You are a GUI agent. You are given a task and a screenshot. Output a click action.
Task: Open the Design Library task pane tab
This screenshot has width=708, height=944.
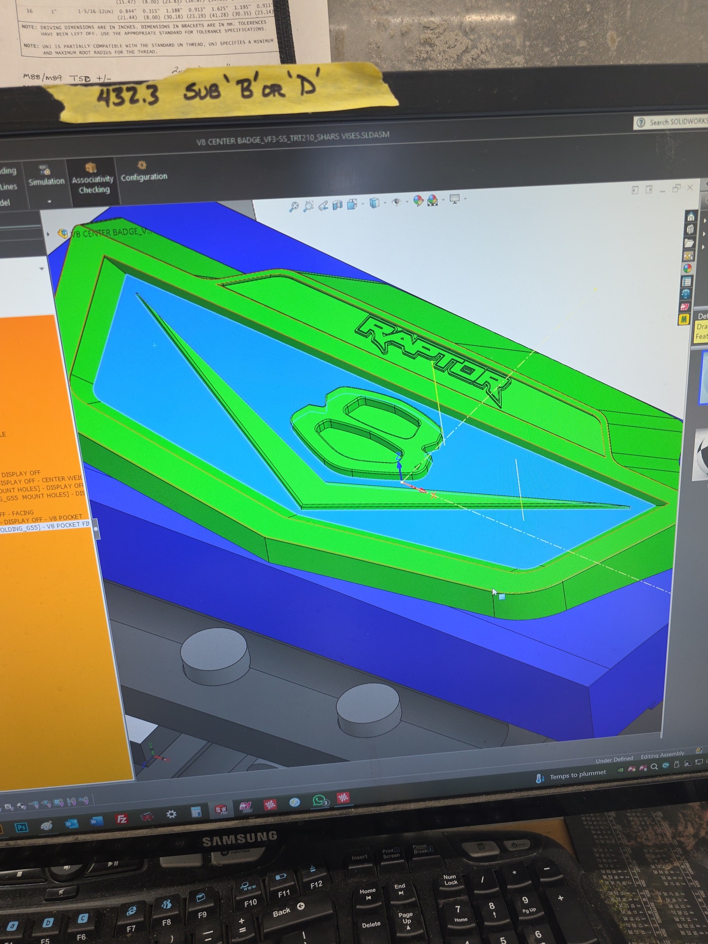690,230
